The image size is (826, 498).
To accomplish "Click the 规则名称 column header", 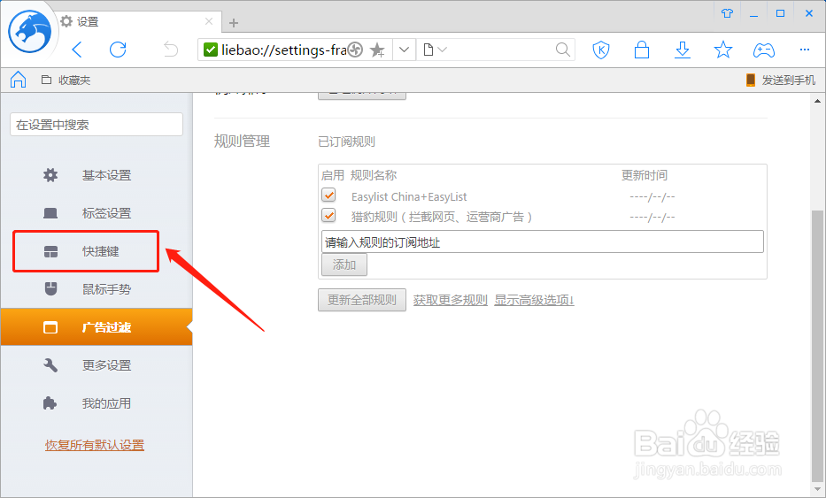I will click(x=374, y=175).
